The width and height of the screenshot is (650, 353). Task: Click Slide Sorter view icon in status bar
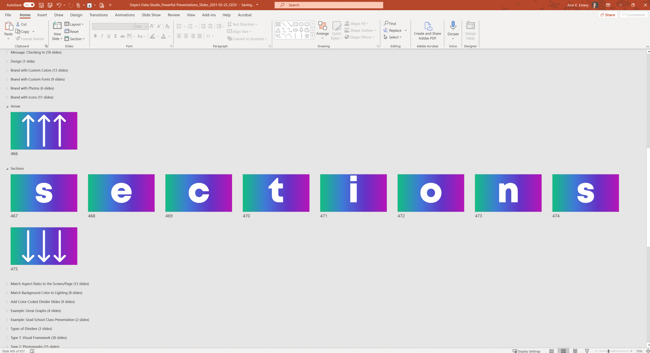pyautogui.click(x=563, y=351)
